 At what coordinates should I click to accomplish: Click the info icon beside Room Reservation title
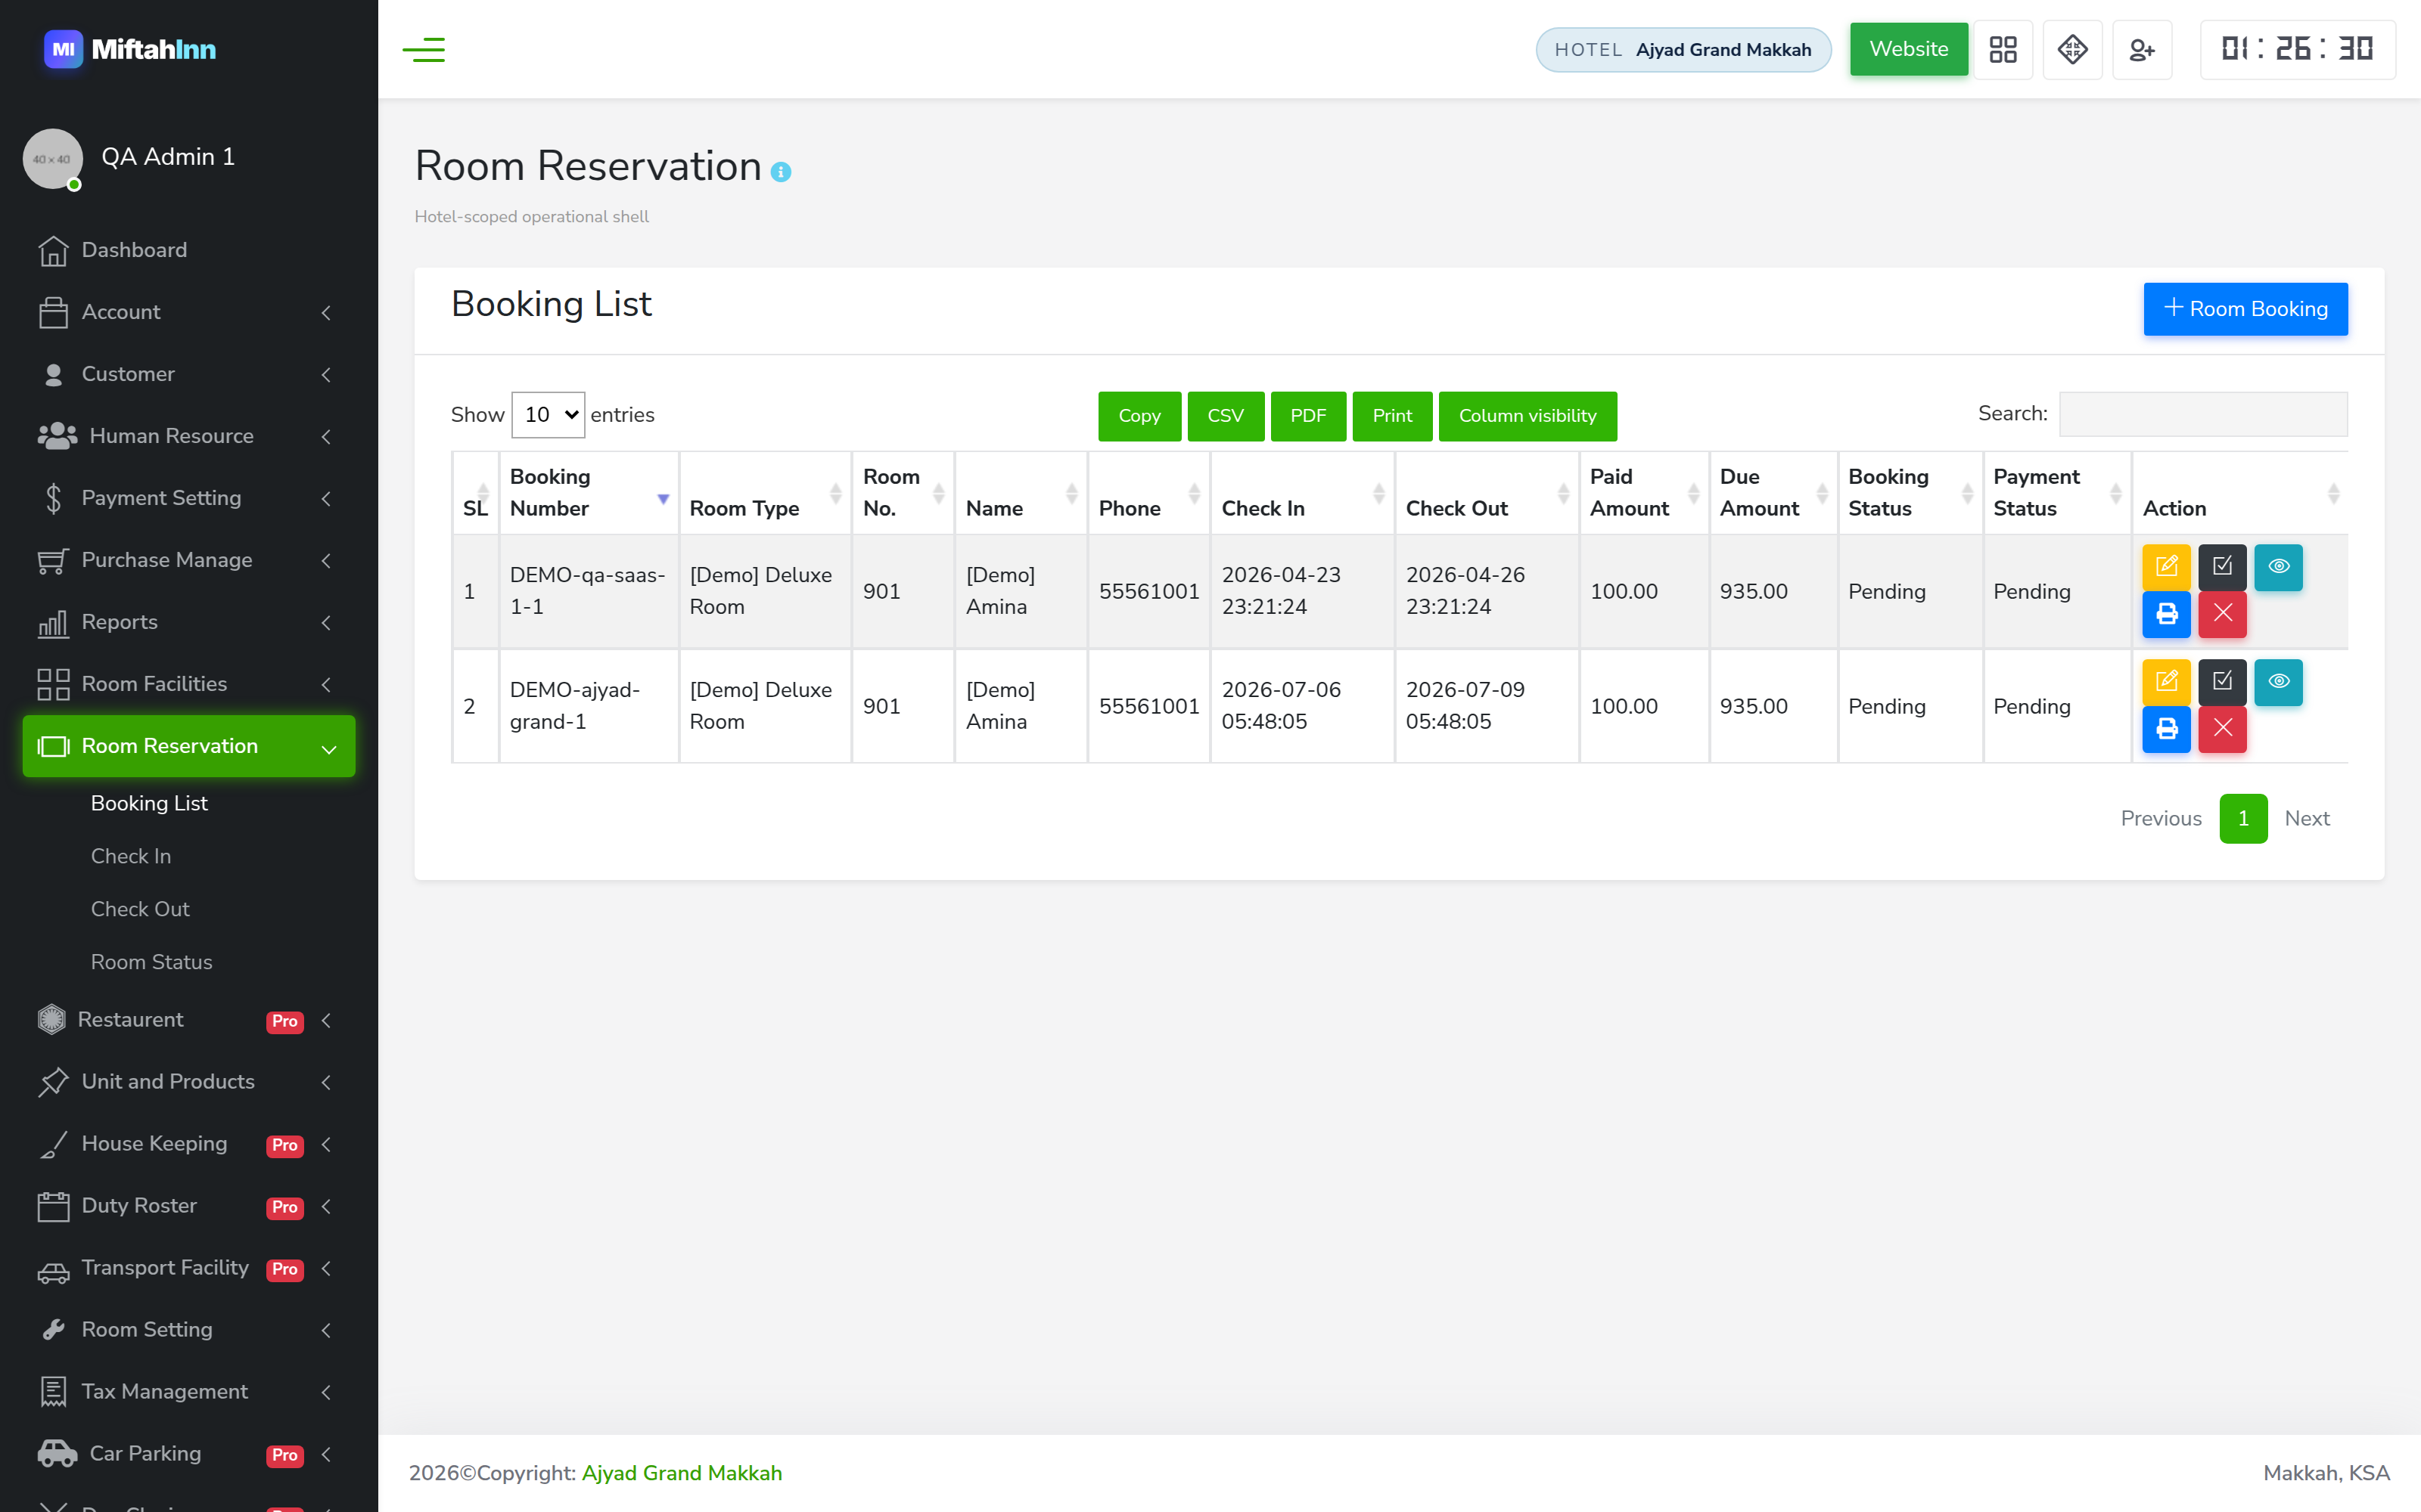[782, 172]
